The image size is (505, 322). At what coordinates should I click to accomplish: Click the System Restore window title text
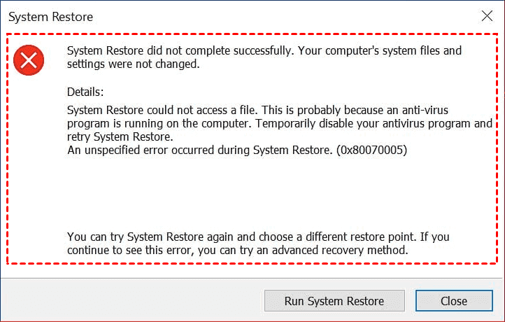51,16
